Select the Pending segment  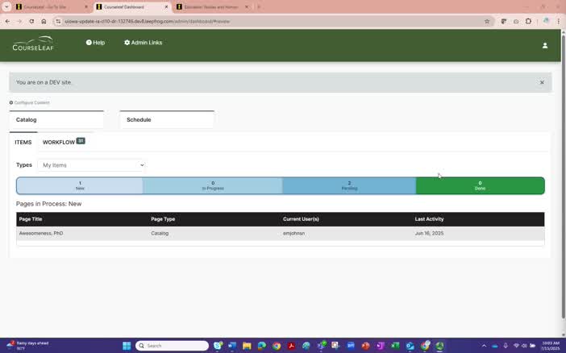pyautogui.click(x=349, y=185)
